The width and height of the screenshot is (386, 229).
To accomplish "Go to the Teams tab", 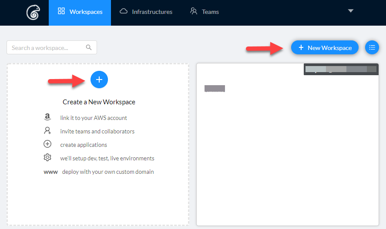I will (205, 12).
